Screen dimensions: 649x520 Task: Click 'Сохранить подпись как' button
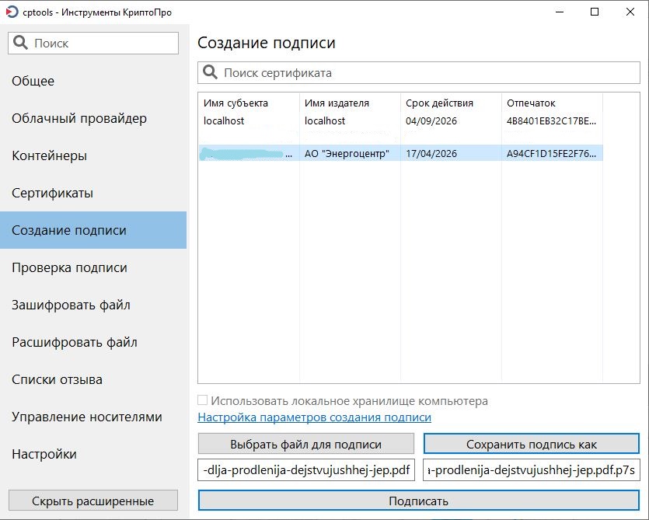pos(532,445)
